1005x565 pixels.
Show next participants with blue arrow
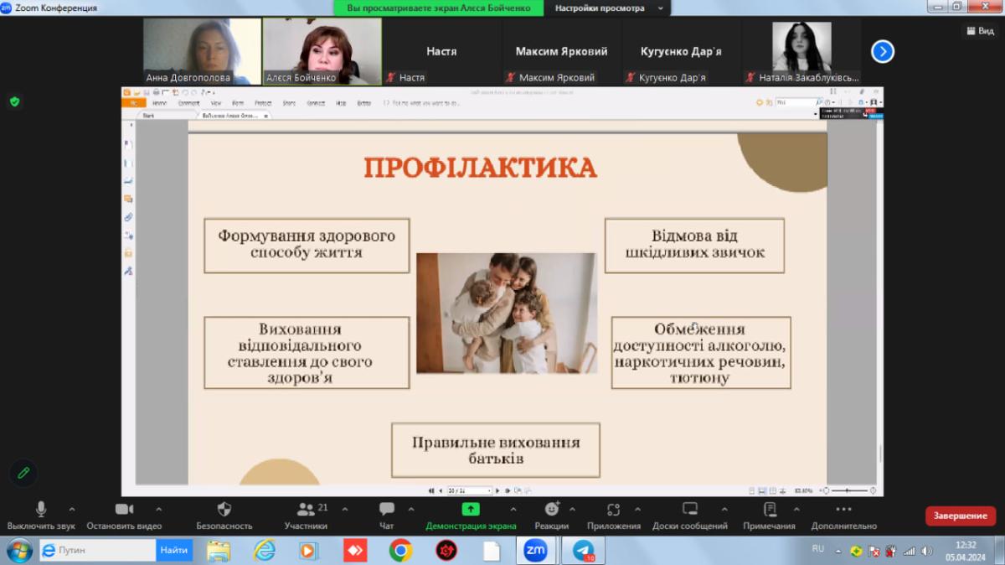click(882, 52)
